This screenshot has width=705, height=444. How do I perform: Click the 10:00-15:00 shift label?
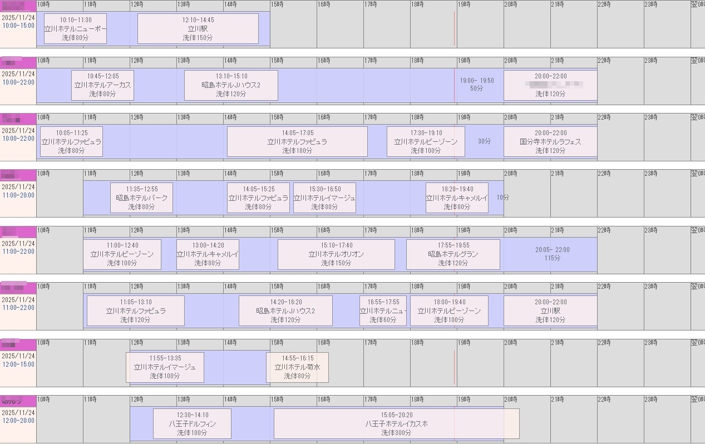point(18,26)
